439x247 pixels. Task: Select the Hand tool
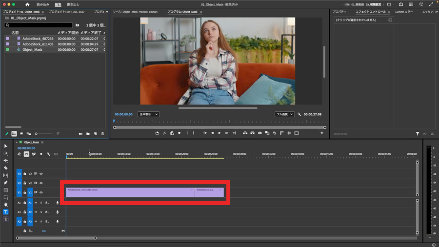(5, 205)
